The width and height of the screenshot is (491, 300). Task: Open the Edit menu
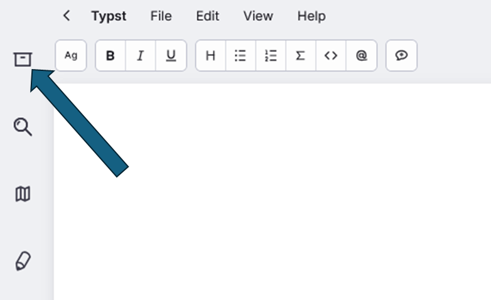click(207, 16)
